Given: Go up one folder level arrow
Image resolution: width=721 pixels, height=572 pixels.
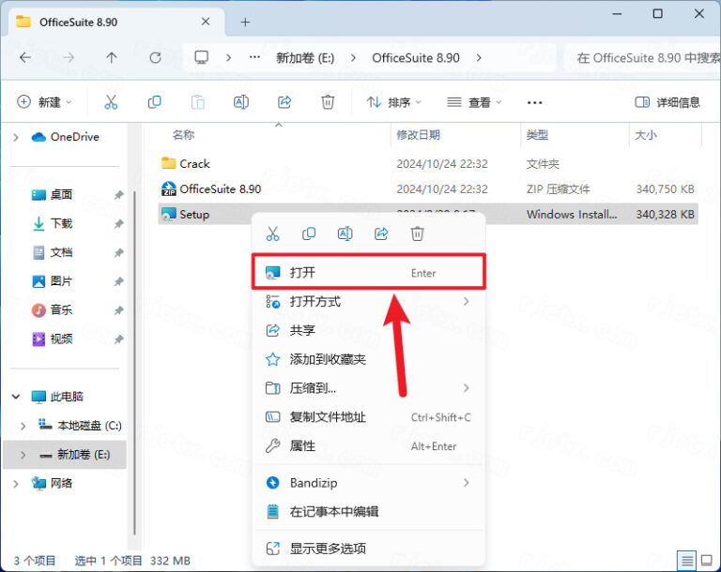Looking at the screenshot, I should [112, 58].
